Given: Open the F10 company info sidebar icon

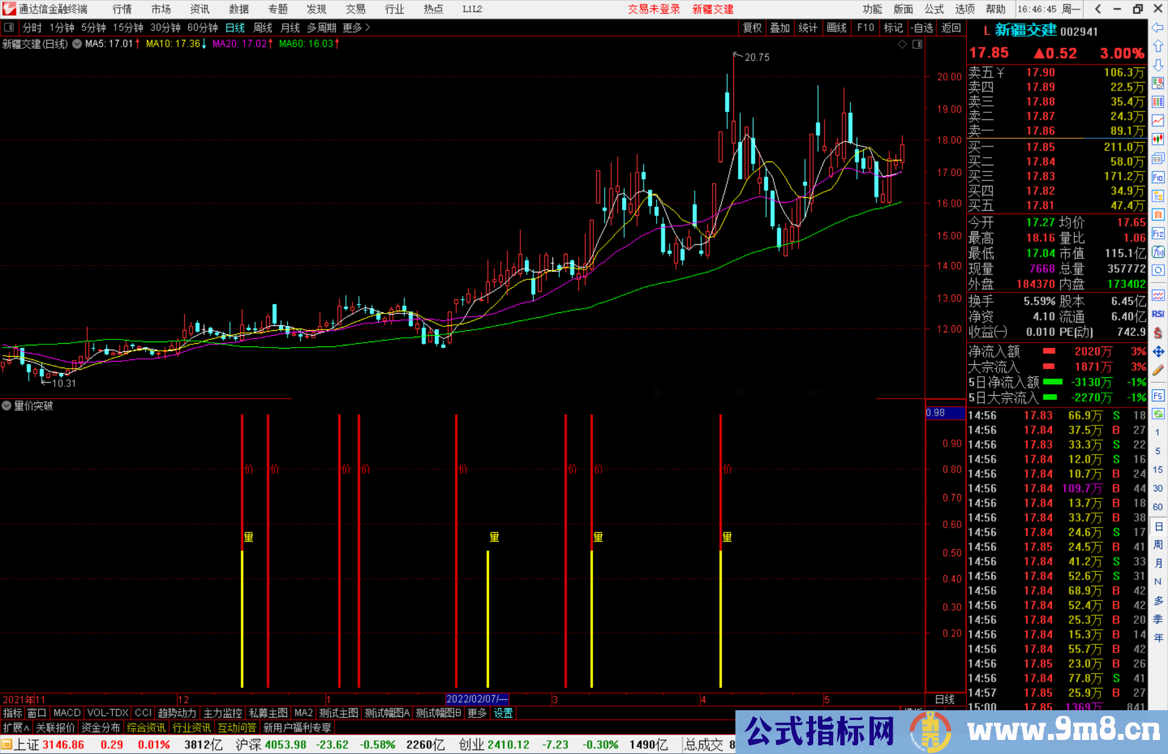Looking at the screenshot, I should [1158, 177].
